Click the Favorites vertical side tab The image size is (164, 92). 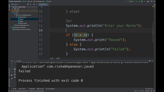[9, 83]
